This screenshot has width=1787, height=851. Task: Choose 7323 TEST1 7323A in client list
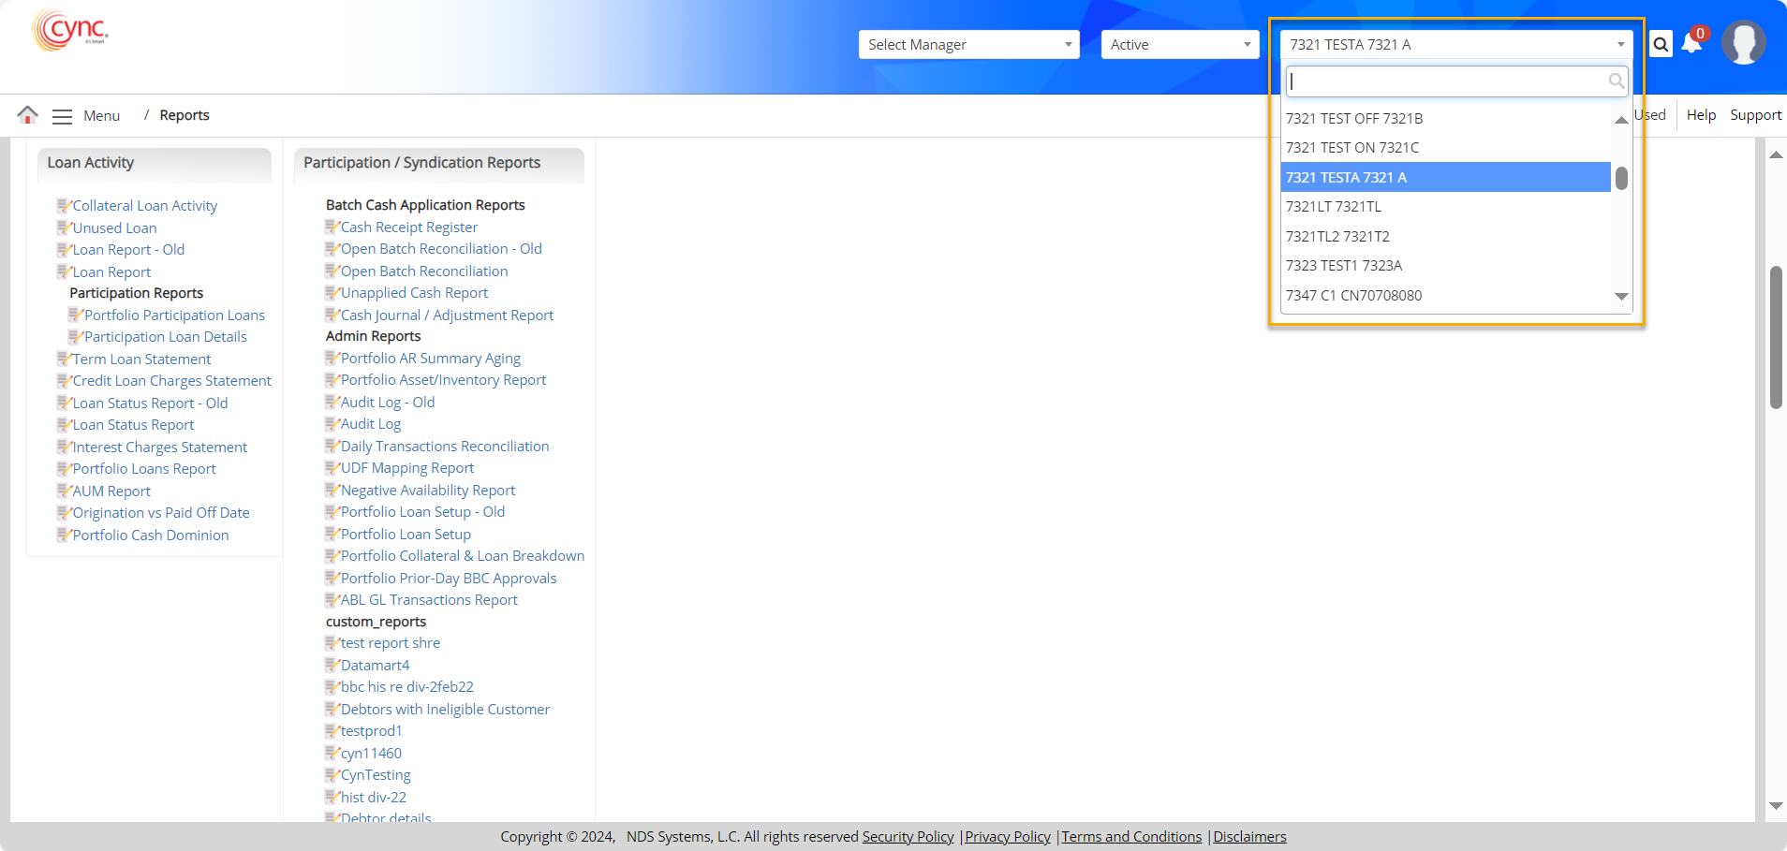click(x=1343, y=266)
